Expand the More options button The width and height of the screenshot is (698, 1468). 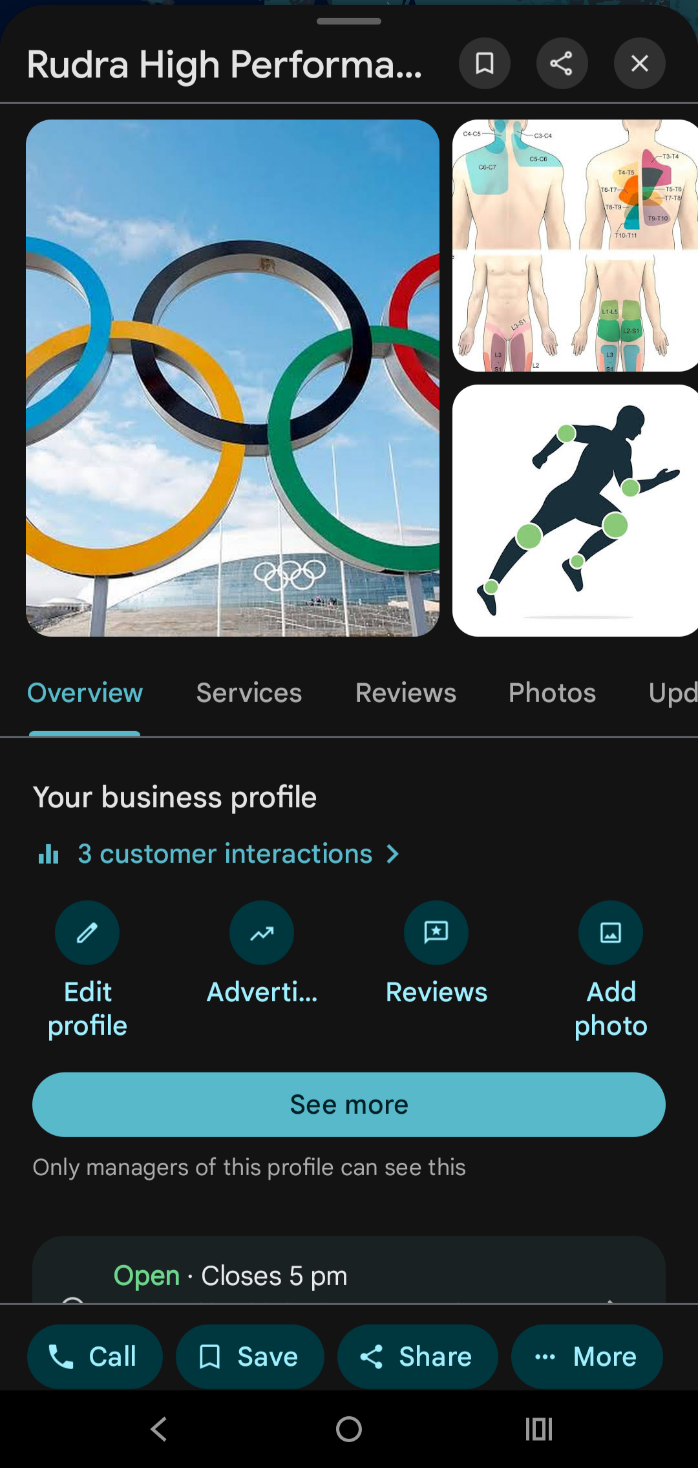click(x=587, y=1356)
